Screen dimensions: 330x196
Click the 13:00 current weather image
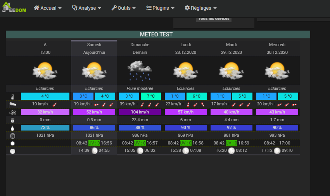[x=45, y=70]
